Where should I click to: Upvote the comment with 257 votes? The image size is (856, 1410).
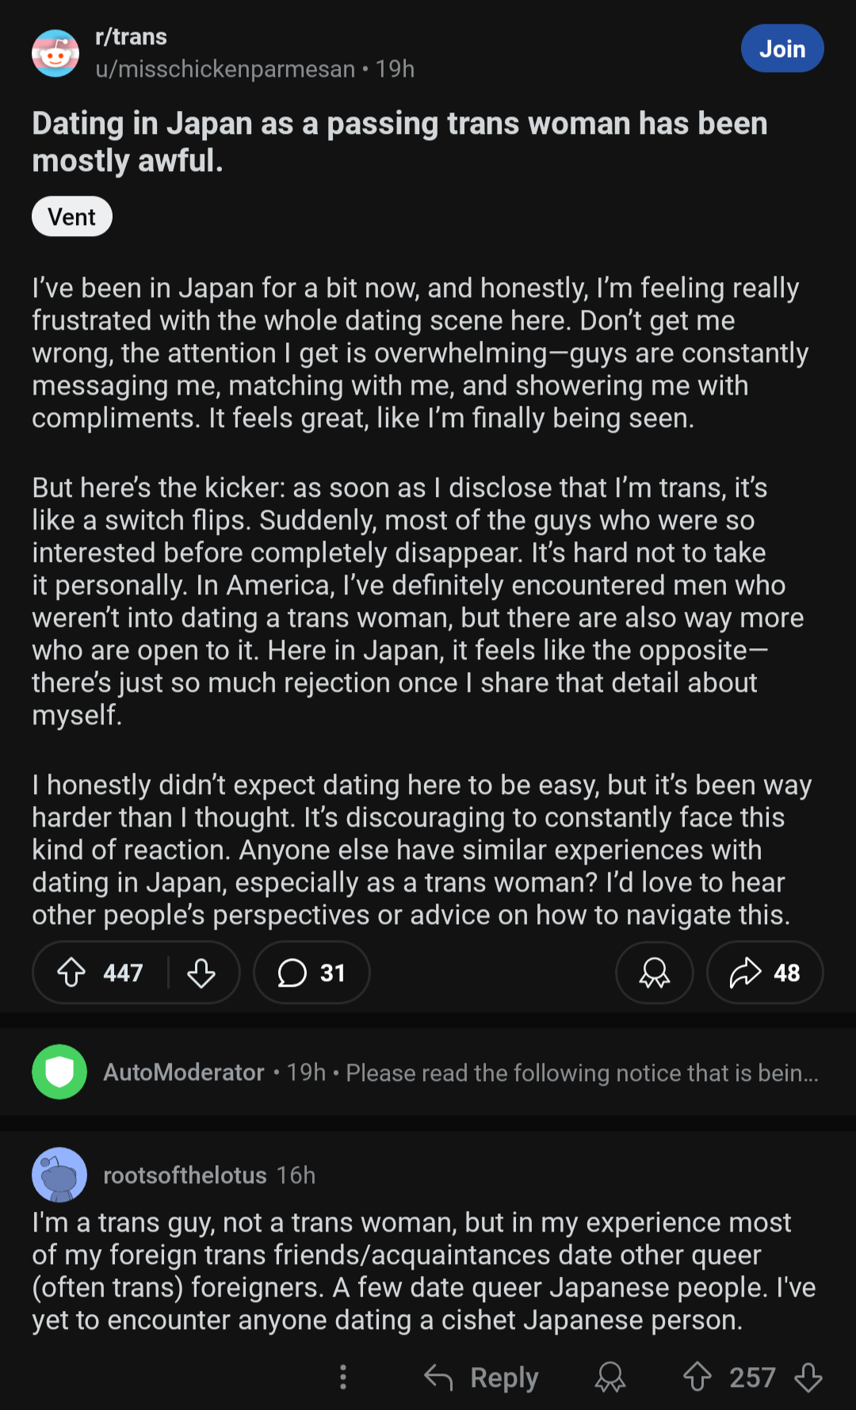pyautogui.click(x=697, y=1377)
